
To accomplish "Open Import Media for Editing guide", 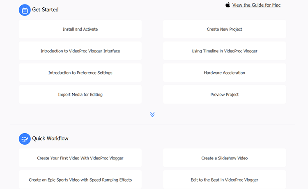I will tap(80, 94).
